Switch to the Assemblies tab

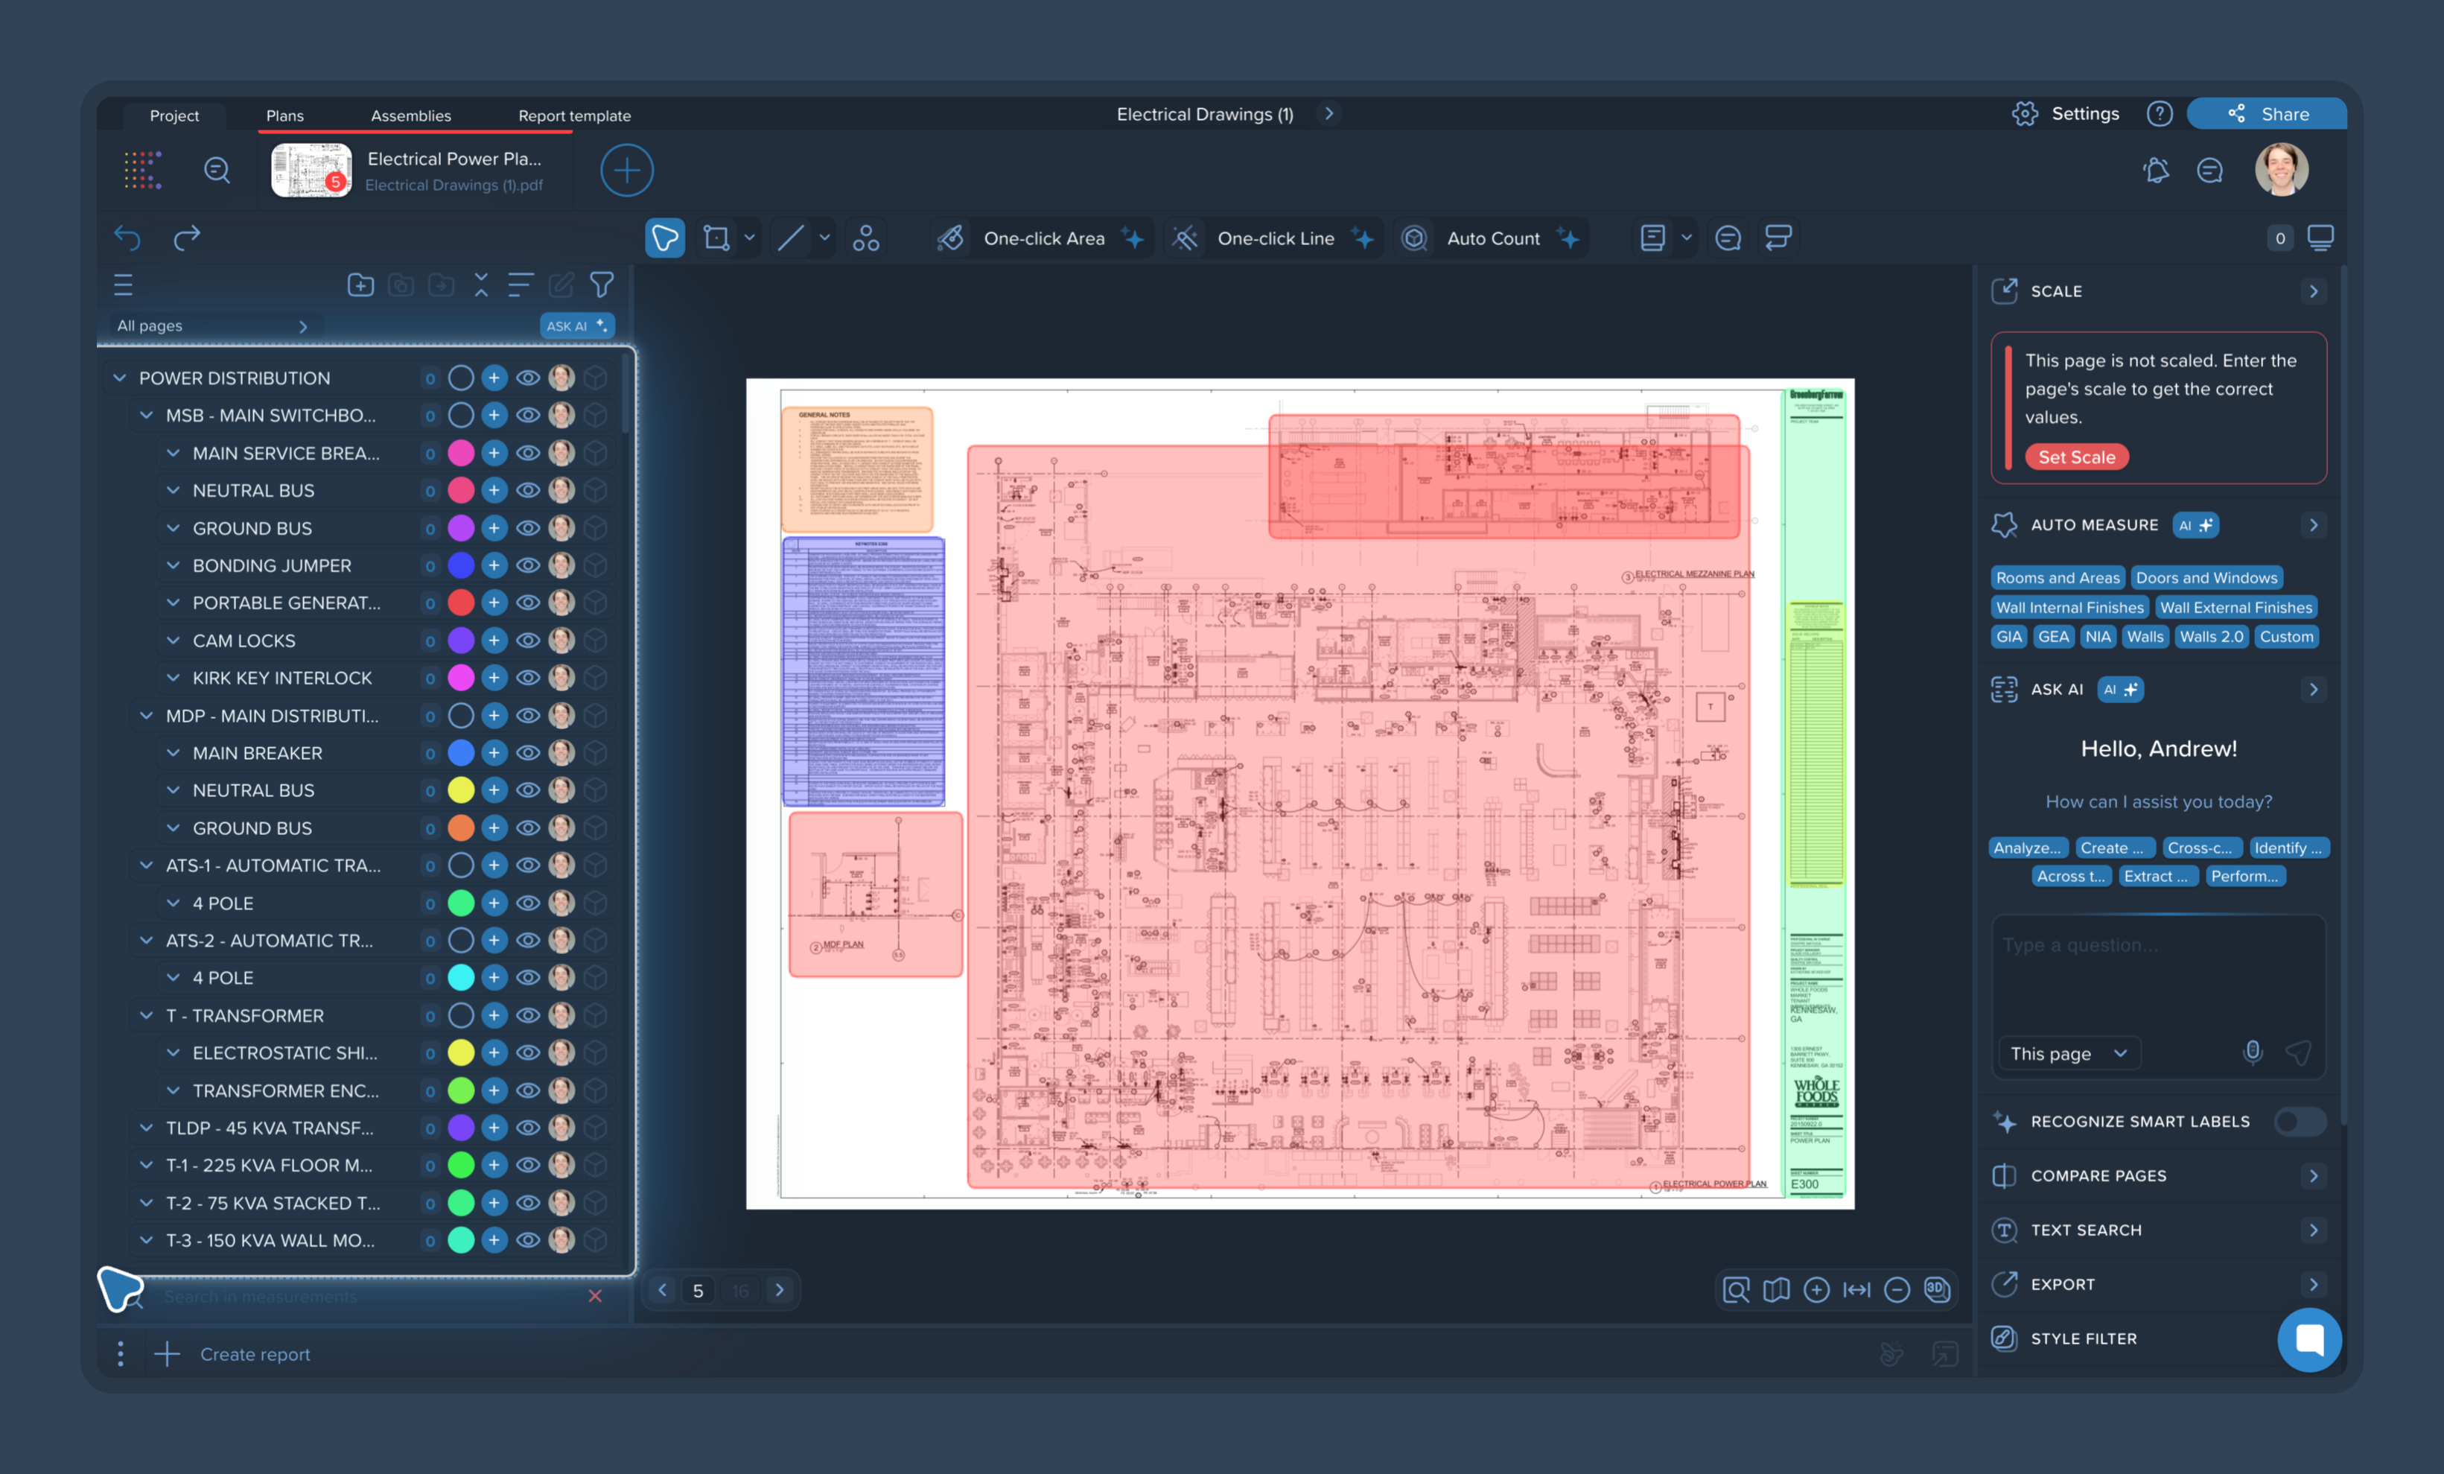point(410,116)
